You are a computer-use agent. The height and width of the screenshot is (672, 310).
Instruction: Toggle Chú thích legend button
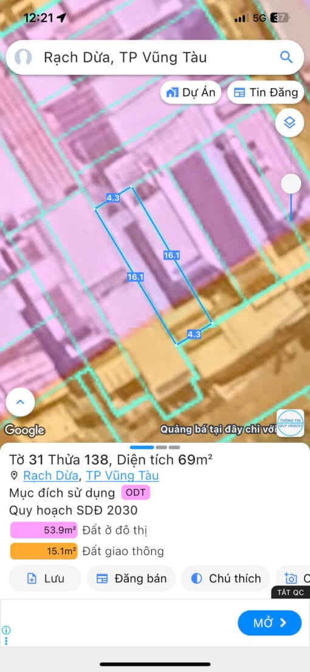click(x=226, y=579)
